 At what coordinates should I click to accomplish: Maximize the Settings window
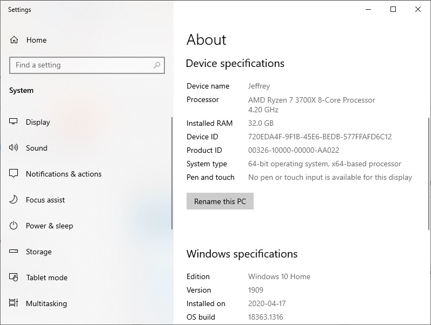point(393,9)
